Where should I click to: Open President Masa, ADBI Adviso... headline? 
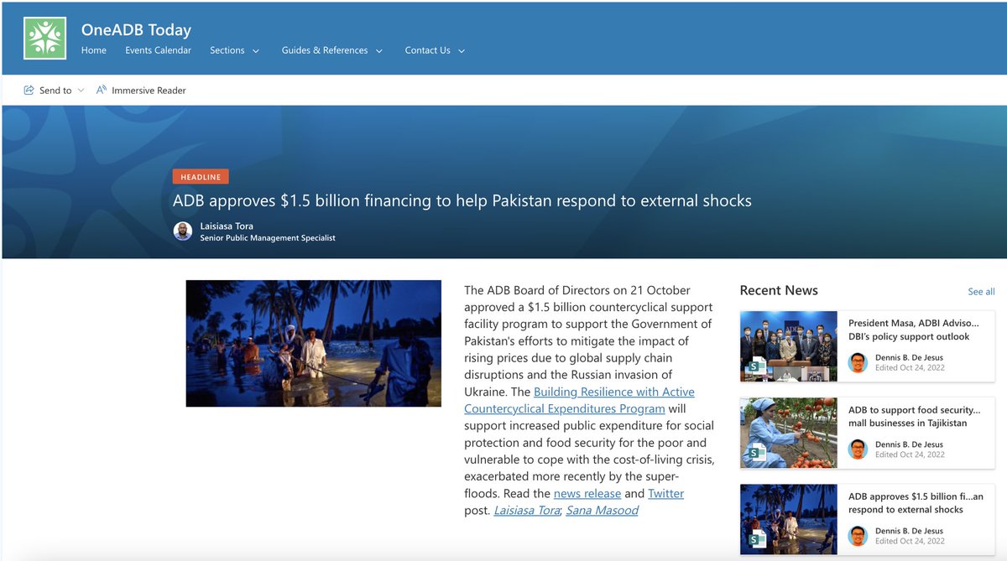[x=914, y=330]
